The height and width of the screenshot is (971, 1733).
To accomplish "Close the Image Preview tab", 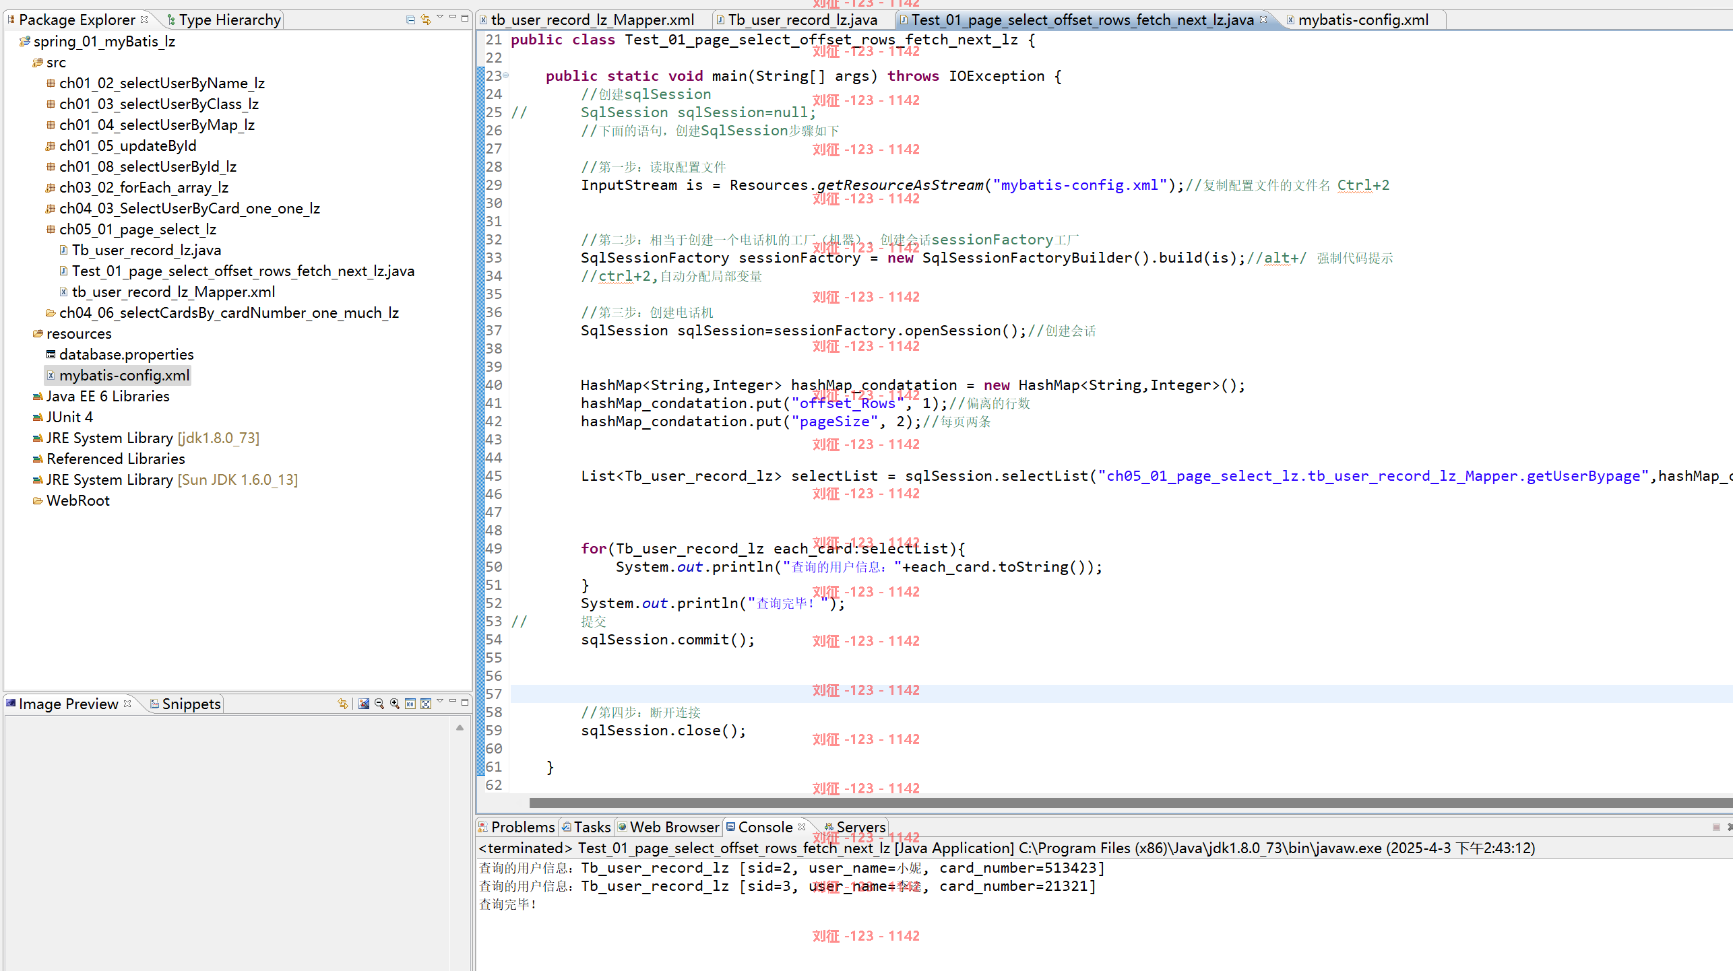I will tap(127, 703).
